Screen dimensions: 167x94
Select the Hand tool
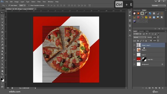coord(2,71)
